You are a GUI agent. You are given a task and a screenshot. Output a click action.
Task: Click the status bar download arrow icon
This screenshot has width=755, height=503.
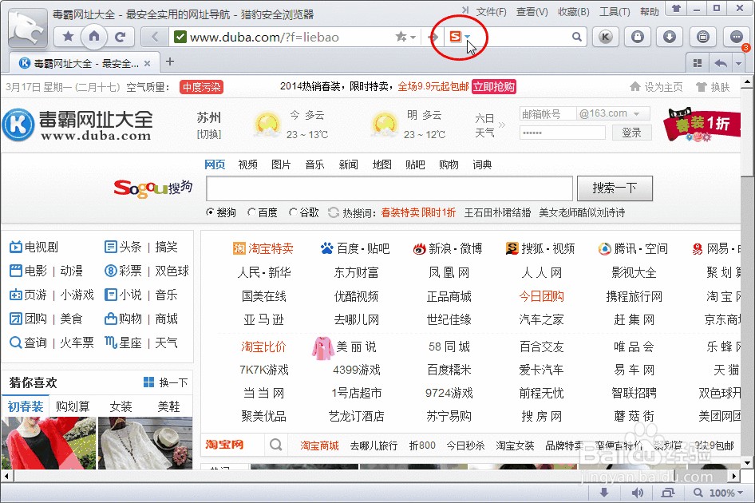pos(604,493)
